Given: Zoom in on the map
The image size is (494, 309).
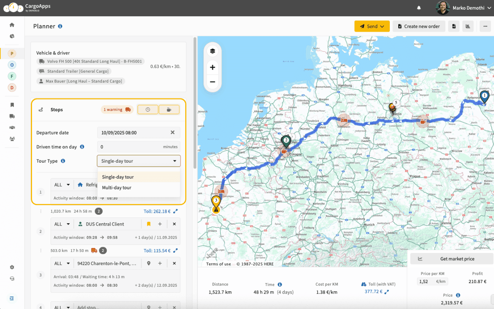Looking at the screenshot, I should (212, 68).
